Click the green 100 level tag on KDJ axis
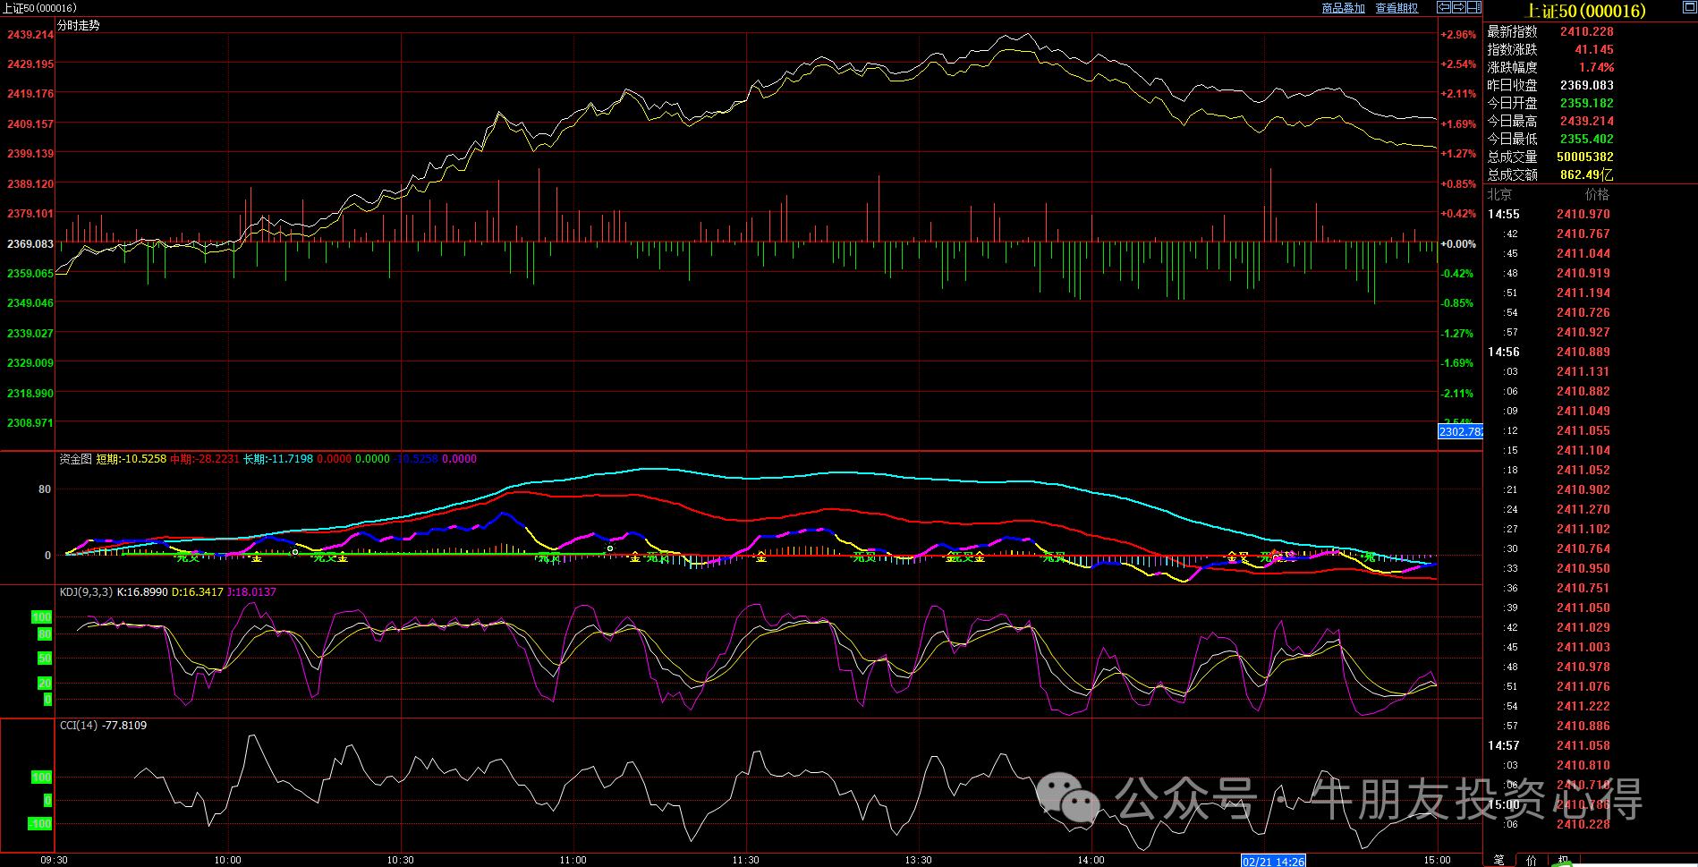 [x=42, y=617]
